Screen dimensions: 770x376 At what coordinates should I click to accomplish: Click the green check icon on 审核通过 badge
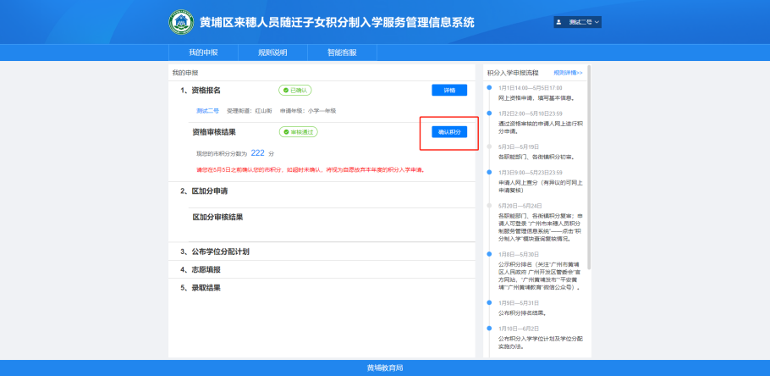(x=286, y=132)
